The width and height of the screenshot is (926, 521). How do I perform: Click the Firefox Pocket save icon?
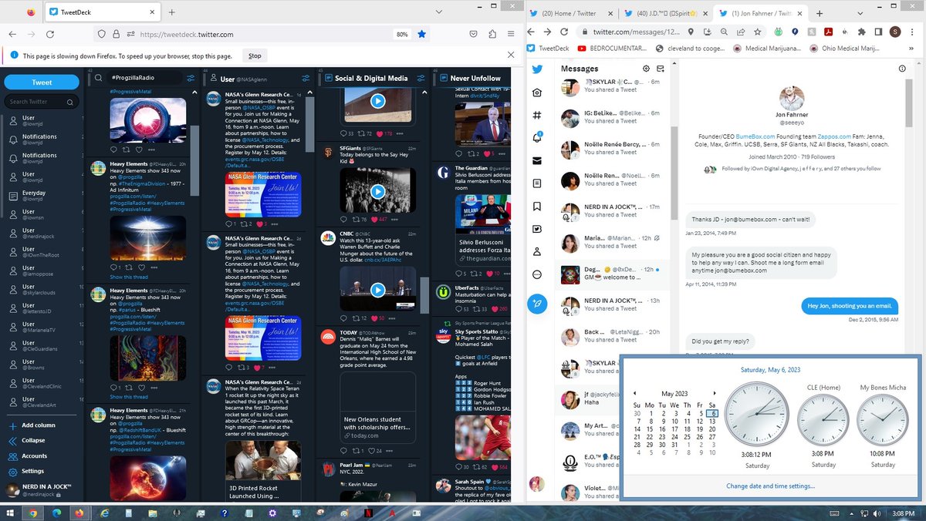474,34
